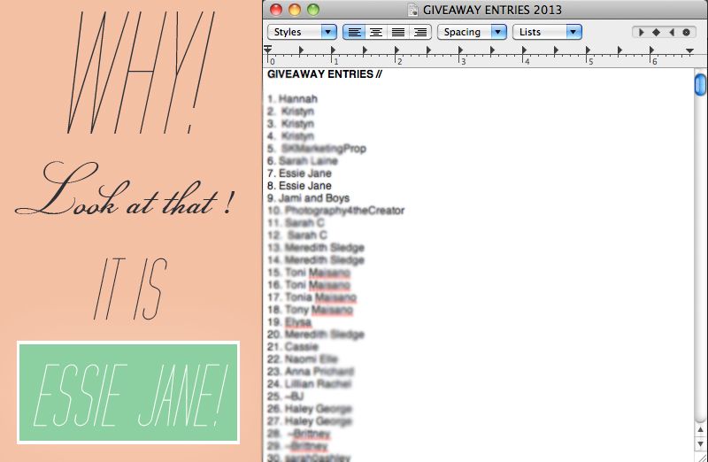708x462 pixels.
Task: Pick the right tab stop marker
Action: coord(670,32)
